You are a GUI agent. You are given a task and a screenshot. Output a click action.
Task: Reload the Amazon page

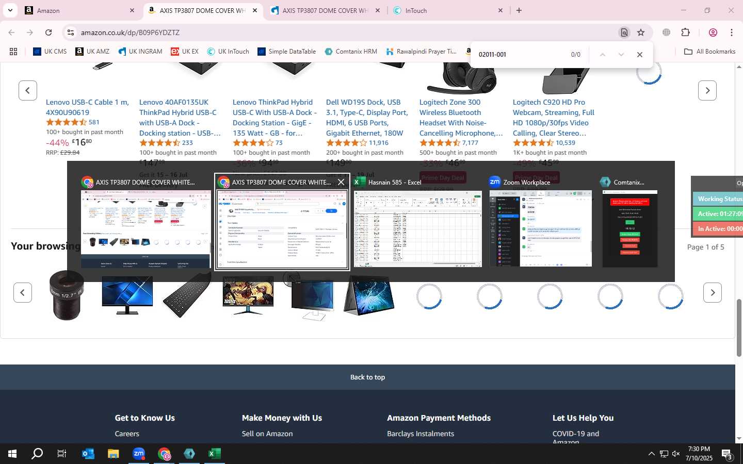(x=49, y=32)
